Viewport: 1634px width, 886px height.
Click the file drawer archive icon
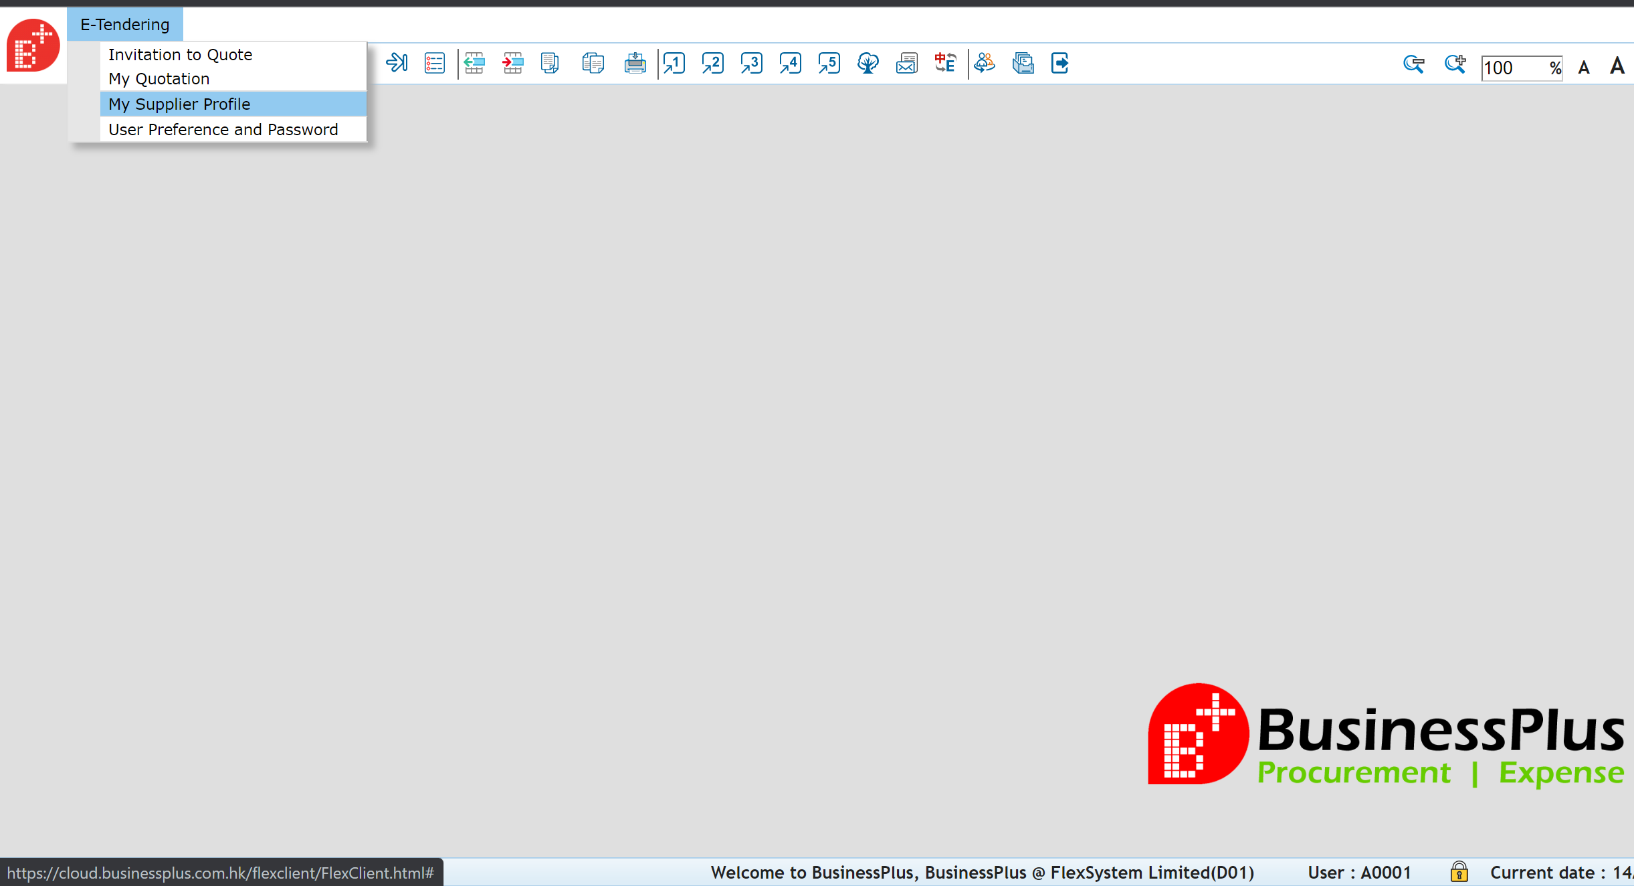pyautogui.click(x=1023, y=64)
